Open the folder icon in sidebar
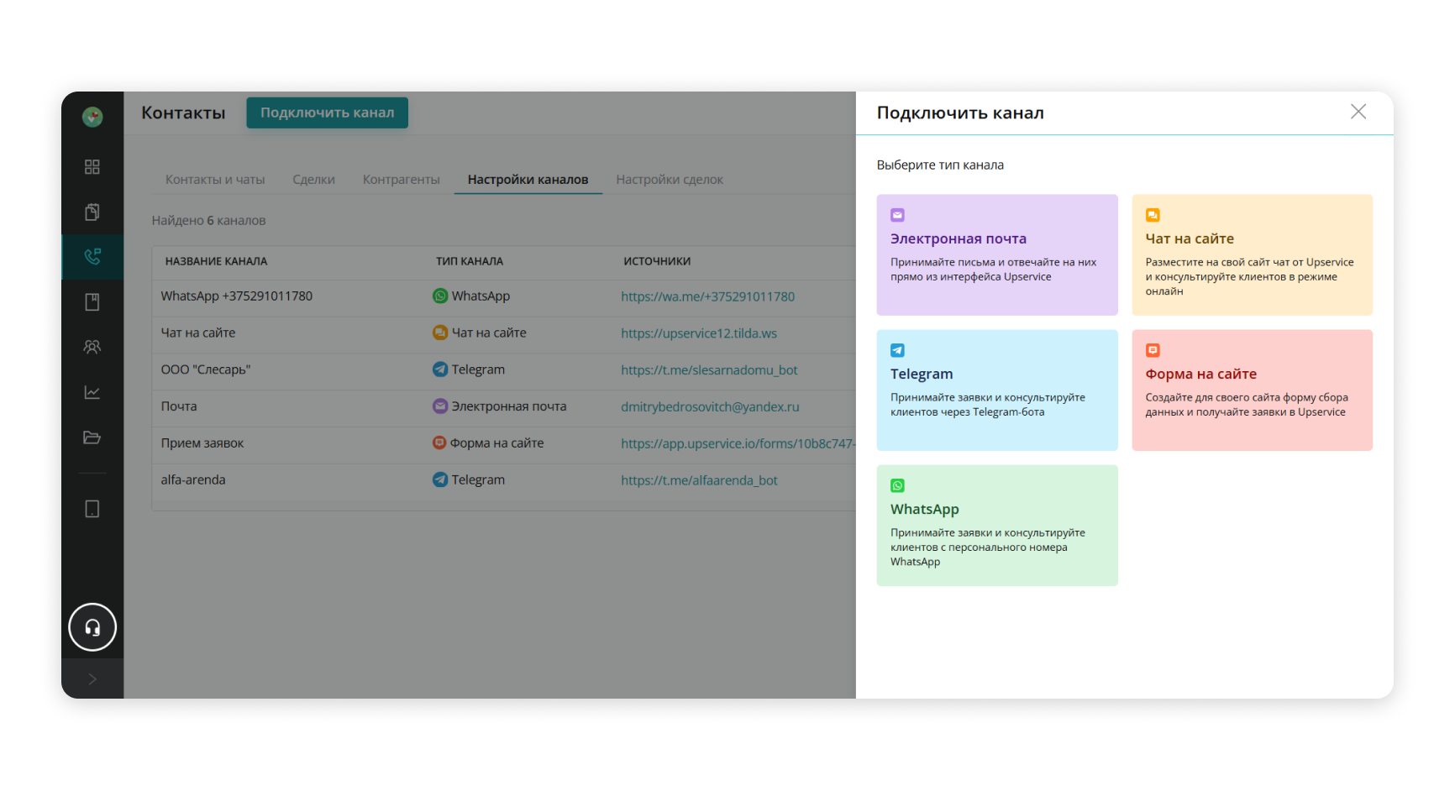 pos(92,437)
